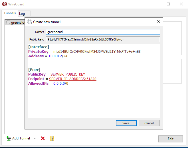The image size is (188, 148).
Task: Click the PrivateKey keyword in editor
Action: coord(38,52)
